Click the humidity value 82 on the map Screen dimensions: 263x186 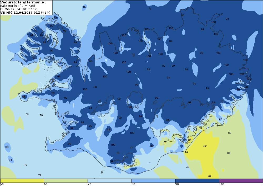85,7
